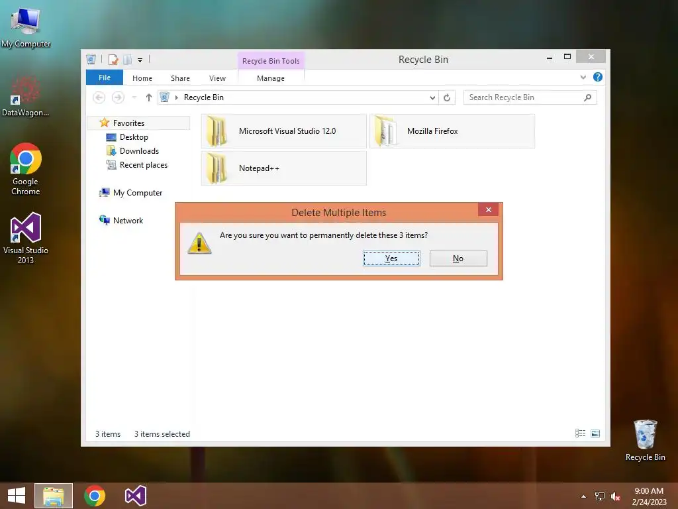The height and width of the screenshot is (509, 678).
Task: Click the search magnifier icon
Action: coord(588,97)
